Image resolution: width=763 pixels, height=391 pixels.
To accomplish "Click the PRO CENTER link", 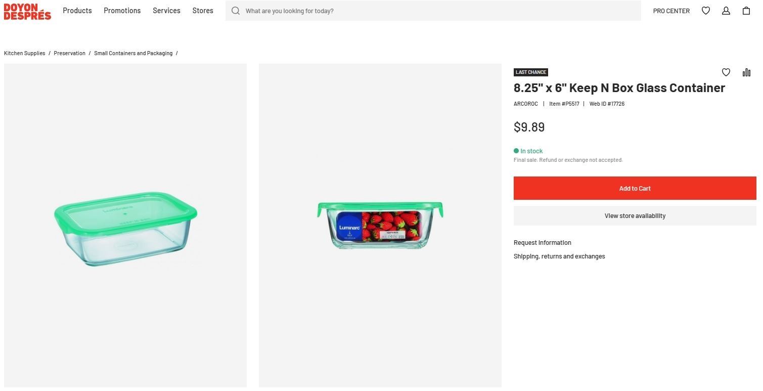I will click(671, 11).
